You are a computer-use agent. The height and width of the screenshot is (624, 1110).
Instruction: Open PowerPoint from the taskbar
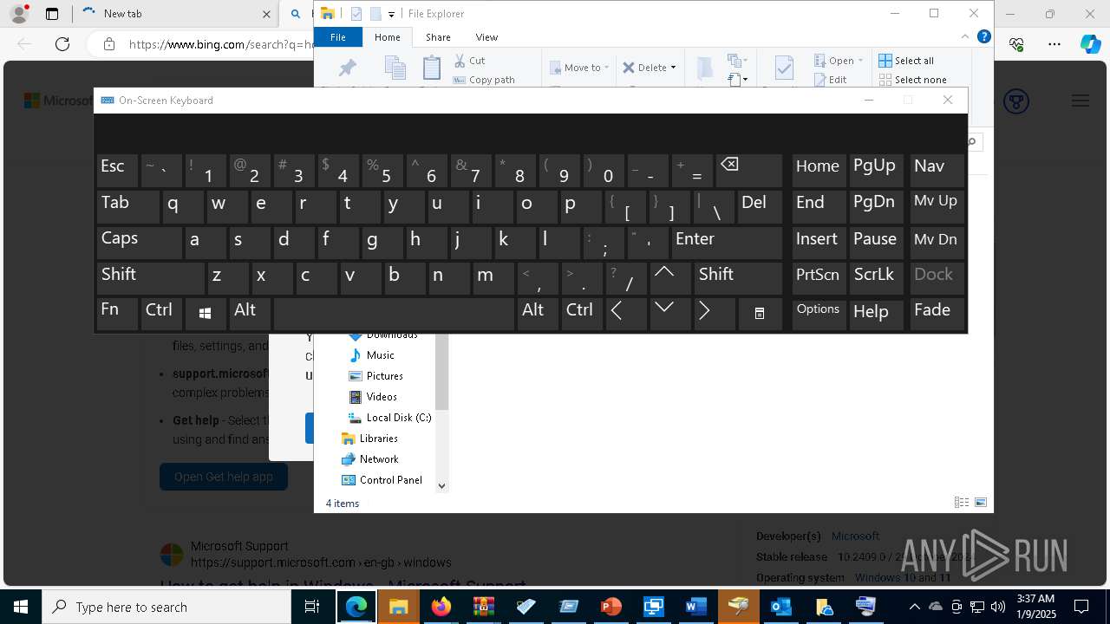[611, 607]
